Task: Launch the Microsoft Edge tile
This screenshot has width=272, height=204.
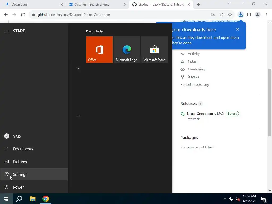Action: pyautogui.click(x=127, y=50)
